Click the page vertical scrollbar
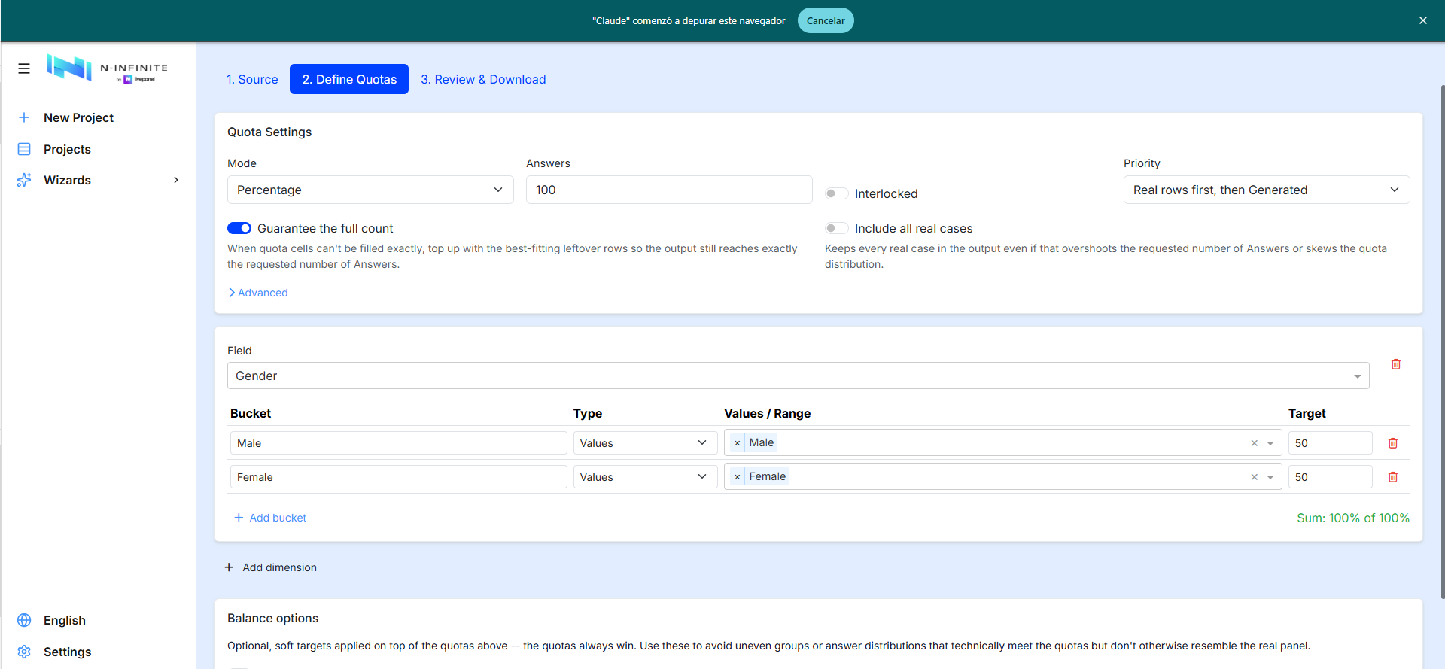The image size is (1445, 669). [1442, 342]
